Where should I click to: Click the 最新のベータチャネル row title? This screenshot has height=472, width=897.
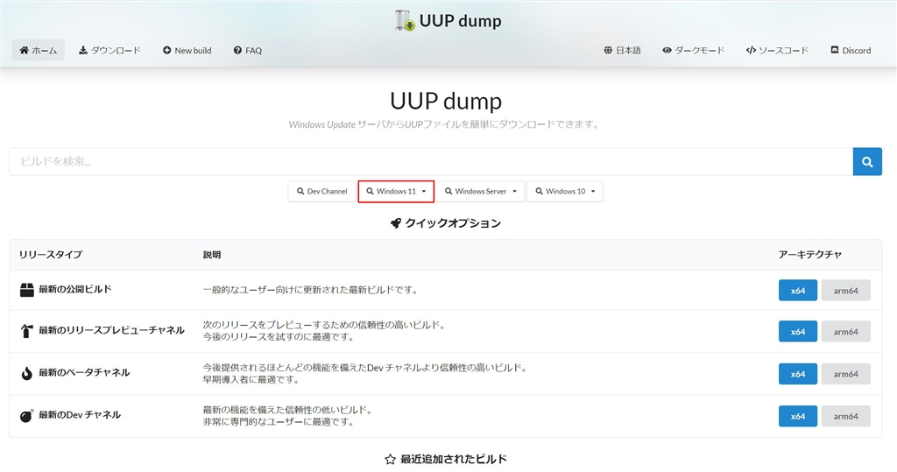pyautogui.click(x=84, y=372)
